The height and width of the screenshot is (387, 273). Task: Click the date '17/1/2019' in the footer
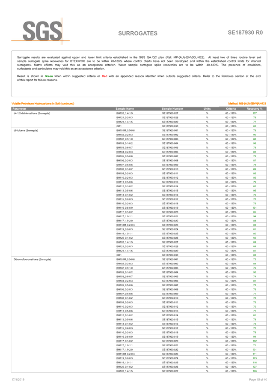coord(18,380)
